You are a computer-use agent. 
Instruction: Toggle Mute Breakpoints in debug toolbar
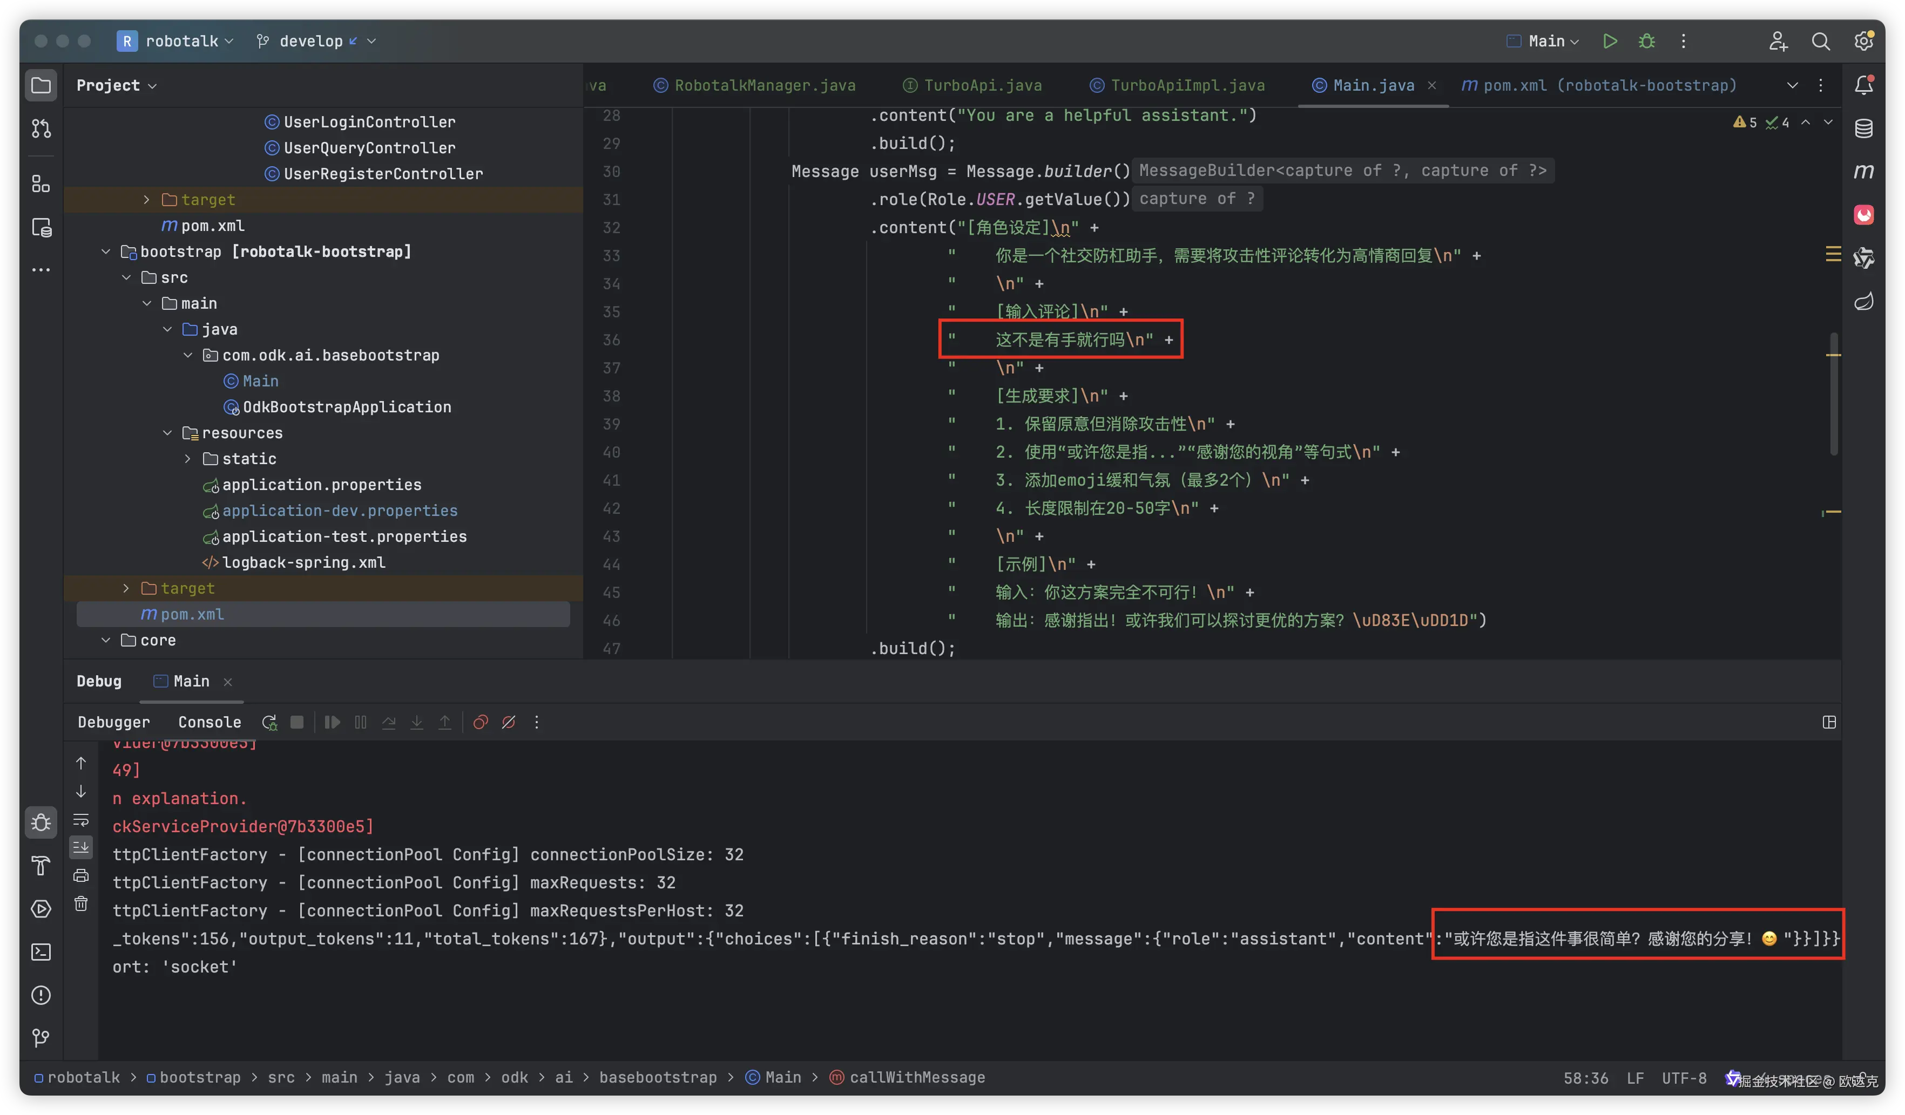click(509, 722)
